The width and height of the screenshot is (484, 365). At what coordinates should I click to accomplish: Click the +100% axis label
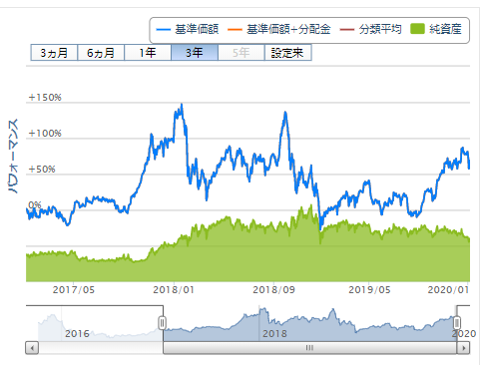click(x=45, y=134)
